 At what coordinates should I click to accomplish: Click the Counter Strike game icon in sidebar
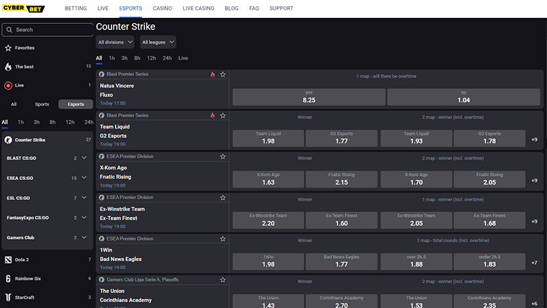click(x=8, y=140)
